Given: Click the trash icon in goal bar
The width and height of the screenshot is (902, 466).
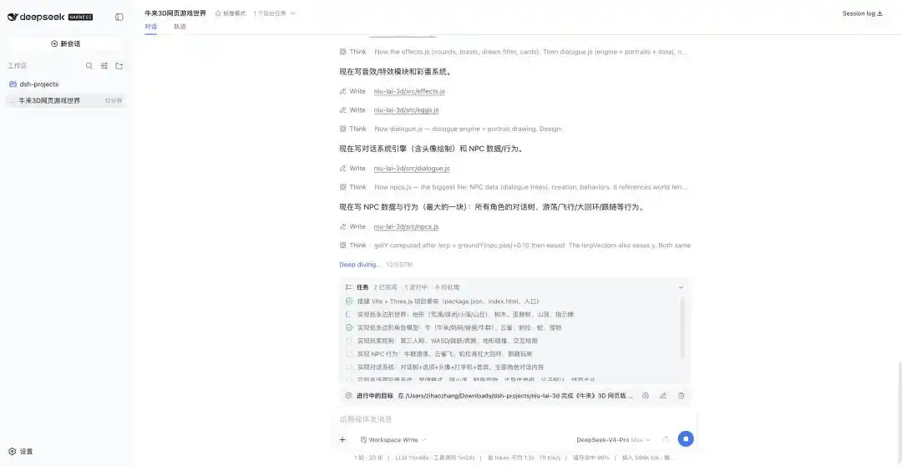Looking at the screenshot, I should click(682, 396).
